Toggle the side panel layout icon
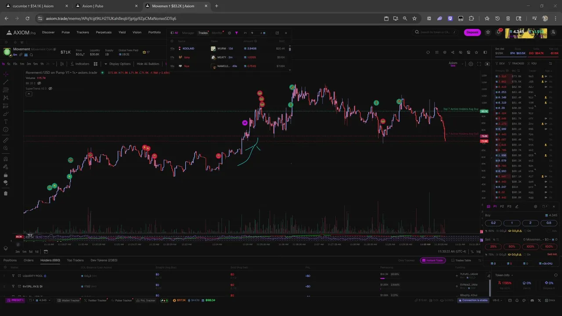 [485, 52]
